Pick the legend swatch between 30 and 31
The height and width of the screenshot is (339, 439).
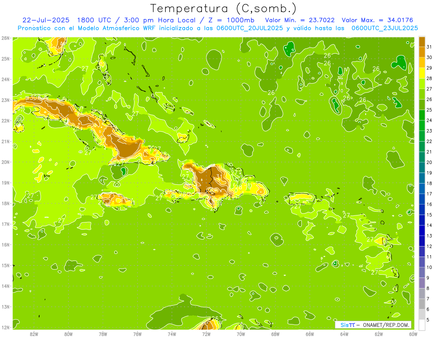pos(422,52)
